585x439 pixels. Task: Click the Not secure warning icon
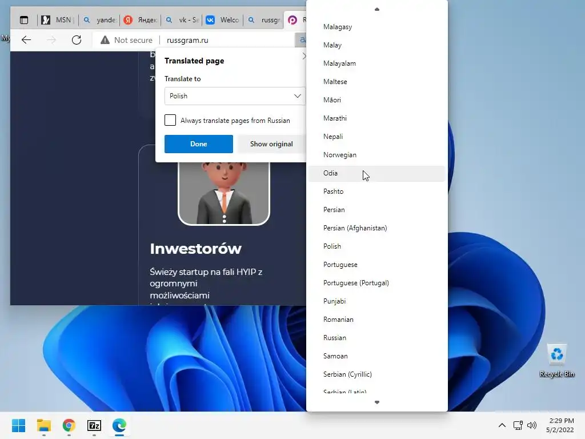(x=105, y=40)
